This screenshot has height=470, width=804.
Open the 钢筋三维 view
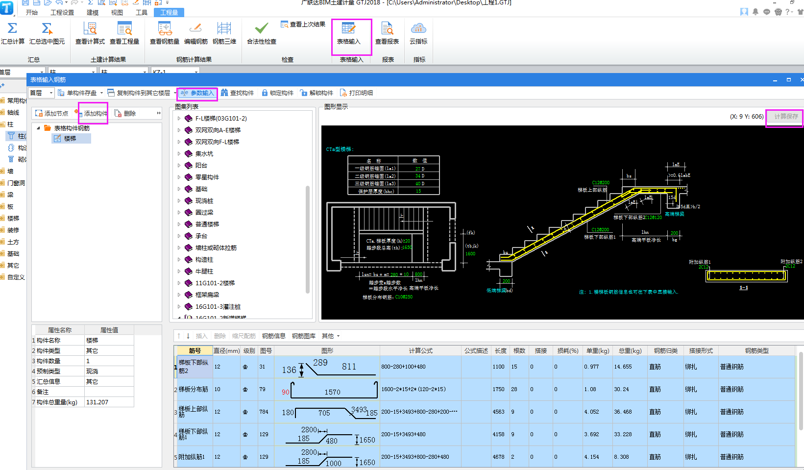point(224,29)
